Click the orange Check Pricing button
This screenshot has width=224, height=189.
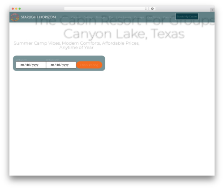click(x=89, y=65)
